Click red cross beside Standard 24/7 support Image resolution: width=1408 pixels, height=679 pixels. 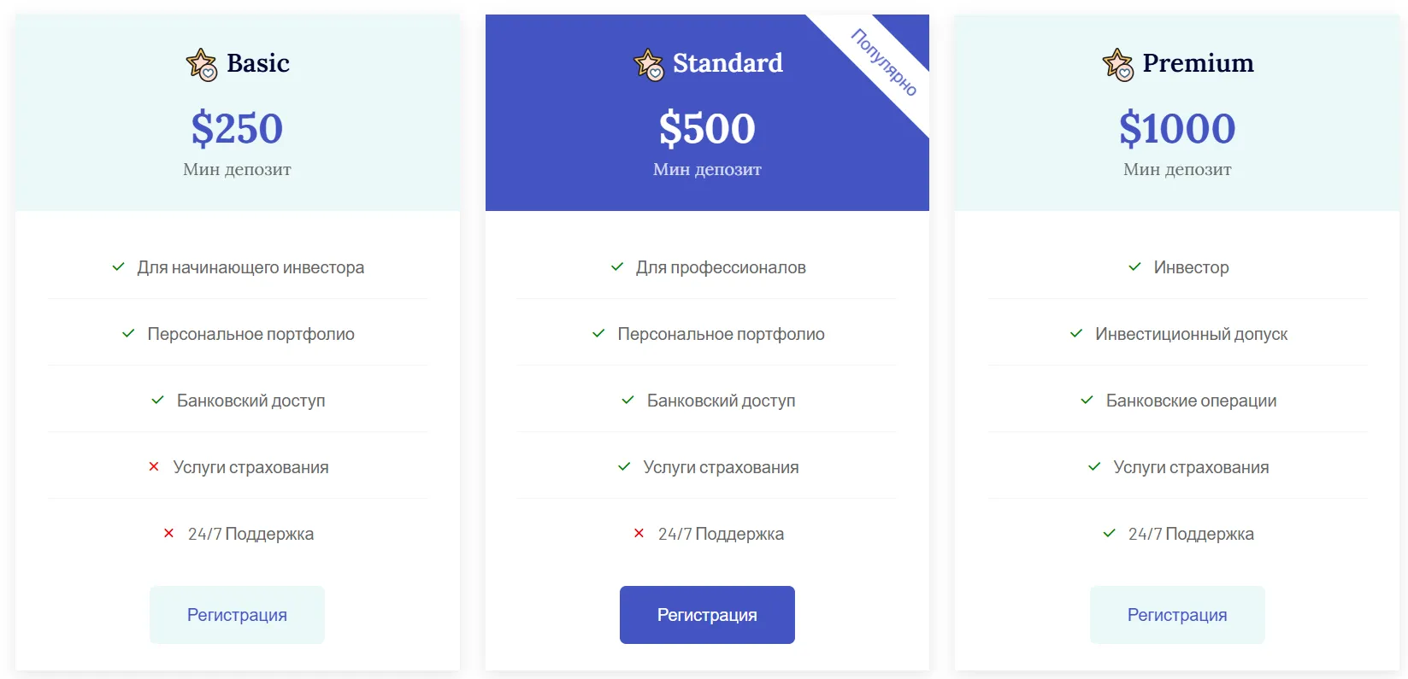click(639, 533)
